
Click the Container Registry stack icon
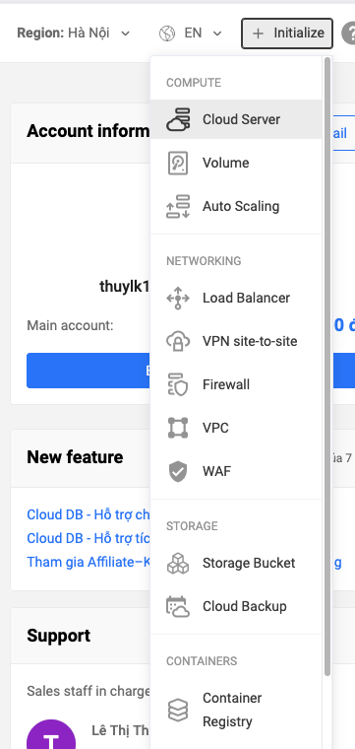pyautogui.click(x=178, y=710)
